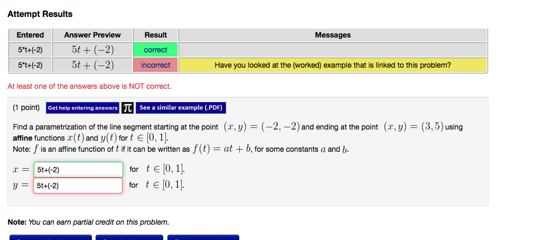This screenshot has width=534, height=240.
Task: Click the first row's entered 5*t+(-2) cell
Action: pyautogui.click(x=30, y=50)
